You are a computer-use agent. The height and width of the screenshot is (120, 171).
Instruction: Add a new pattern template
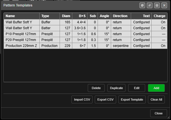coord(156,88)
